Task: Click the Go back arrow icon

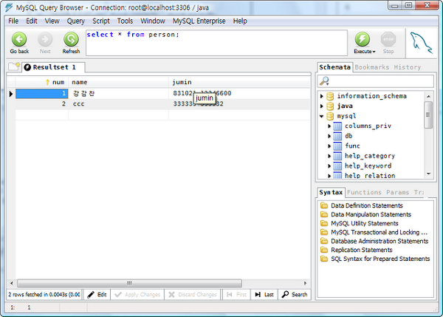Action: [19, 39]
